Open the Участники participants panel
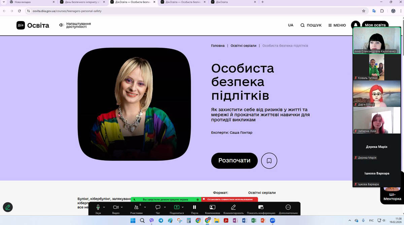 coord(136,207)
